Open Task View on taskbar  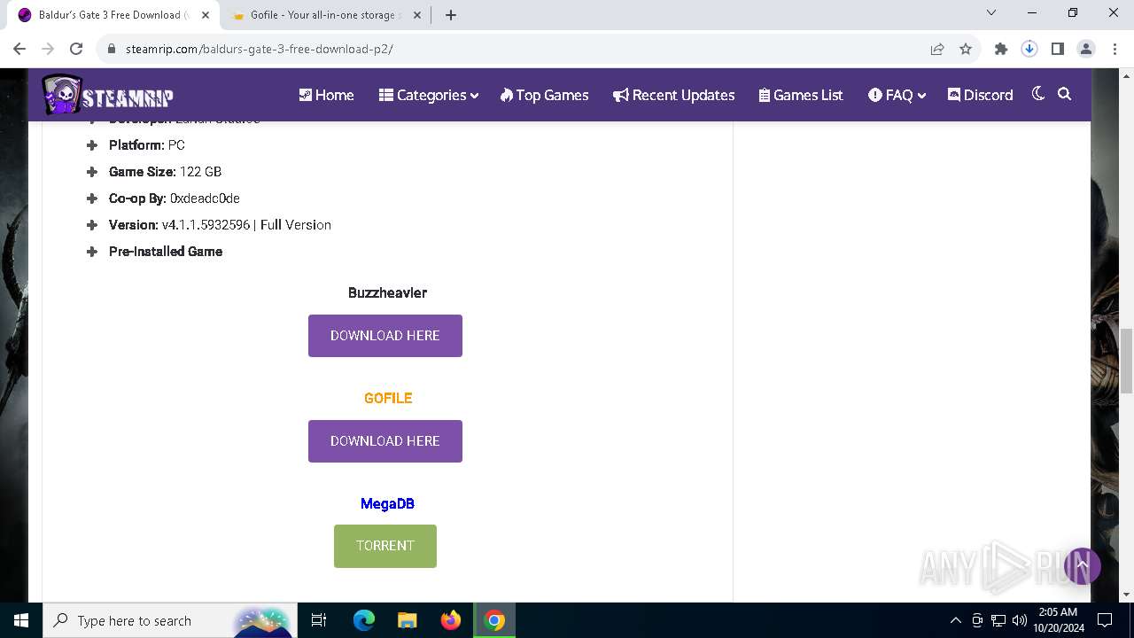coord(319,620)
